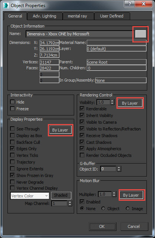Screen dimensions: 155x238
Task: Confirm with the OK button
Action: coord(102,226)
